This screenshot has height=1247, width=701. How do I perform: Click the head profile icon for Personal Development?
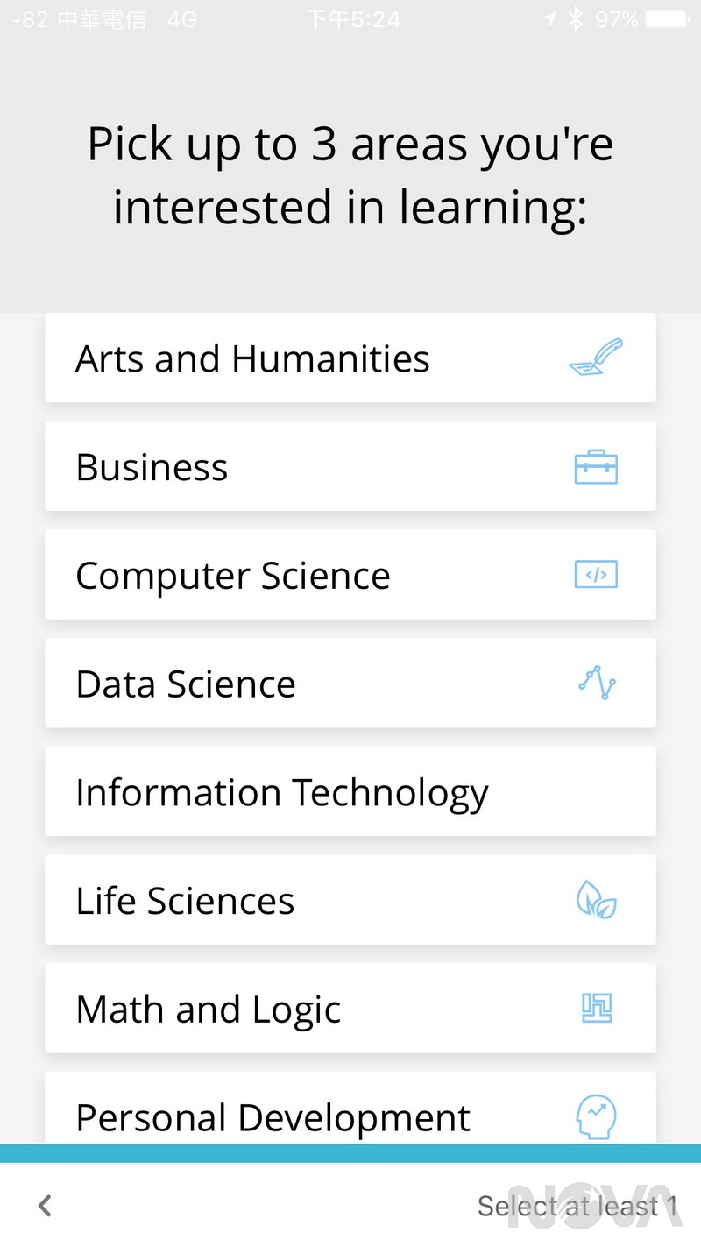click(595, 1116)
